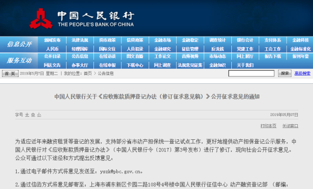The height and width of the screenshot is (189, 313).
Task: Open 高级搜索 advanced search link
Action: click(302, 74)
